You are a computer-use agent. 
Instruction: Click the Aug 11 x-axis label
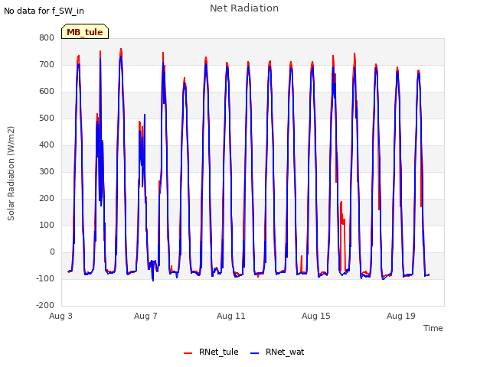231,316
